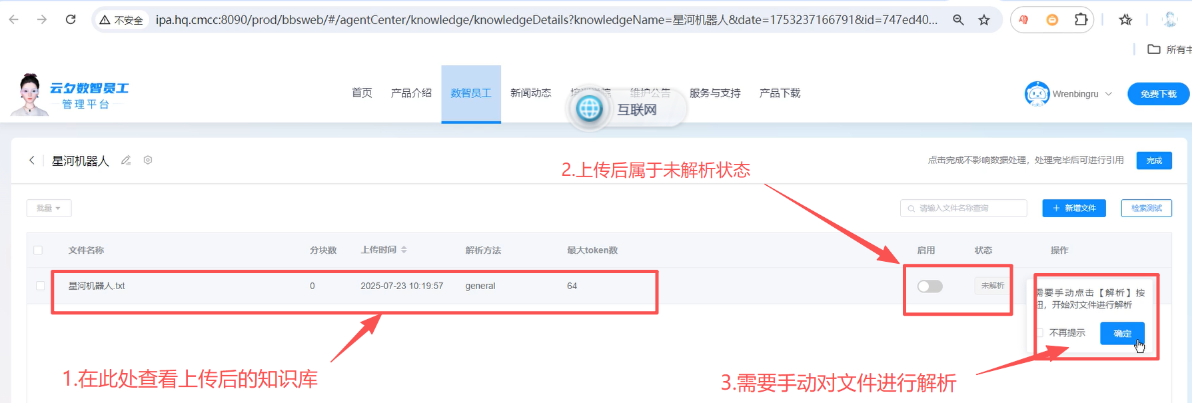This screenshot has height=403, width=1192.
Task: Open the browser extensions puzzle icon
Action: tap(1081, 20)
